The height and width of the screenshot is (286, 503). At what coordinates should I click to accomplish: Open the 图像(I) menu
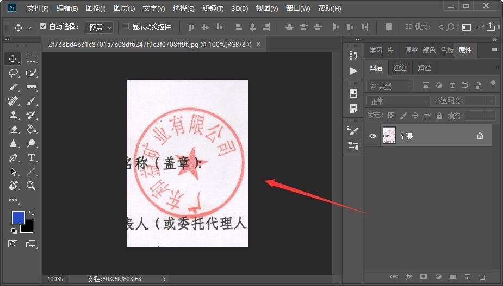(x=96, y=8)
